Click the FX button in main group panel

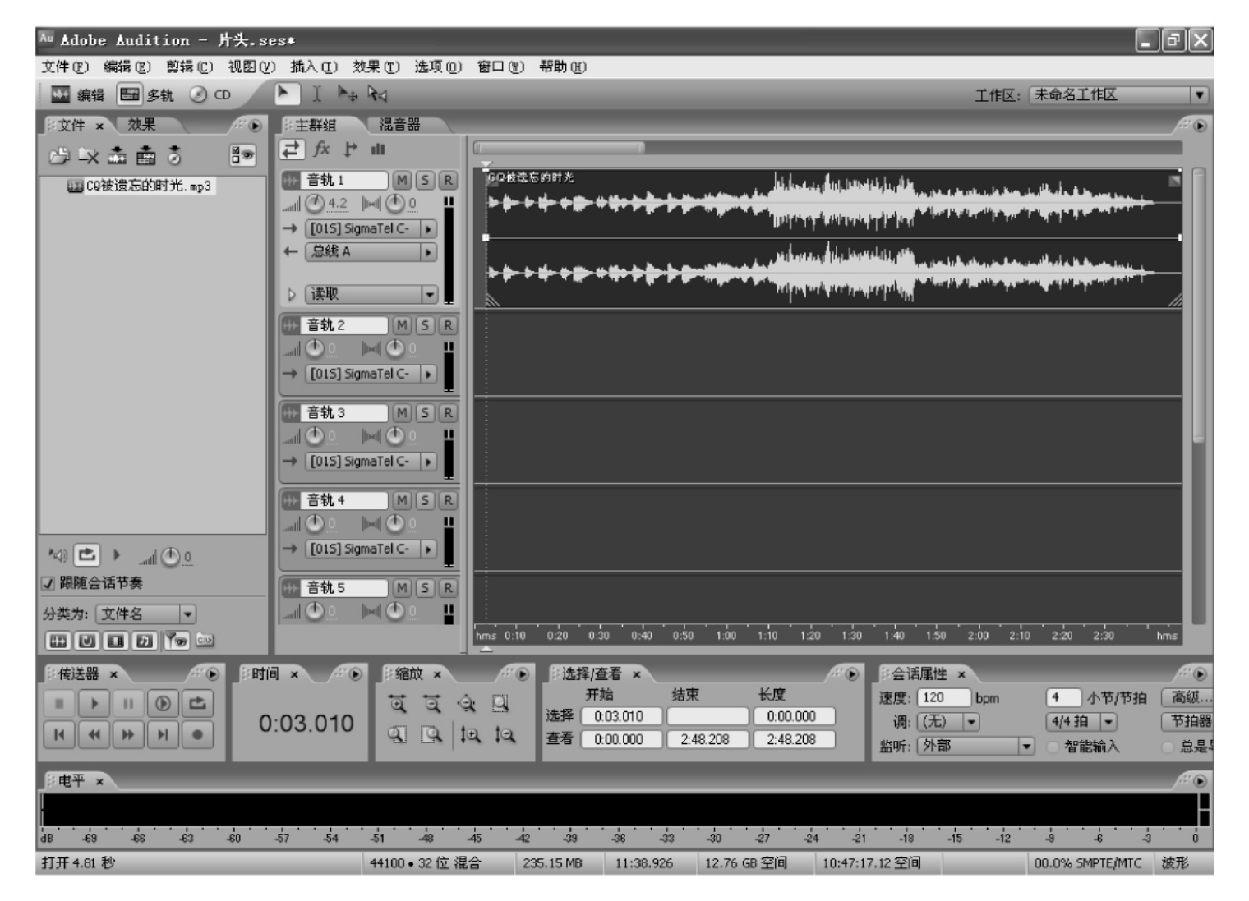click(321, 149)
